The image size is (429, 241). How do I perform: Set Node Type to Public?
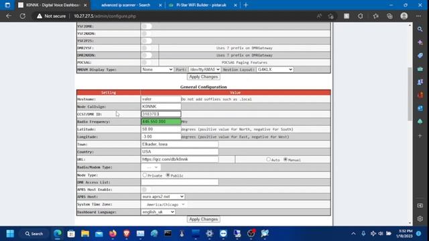pos(168,175)
